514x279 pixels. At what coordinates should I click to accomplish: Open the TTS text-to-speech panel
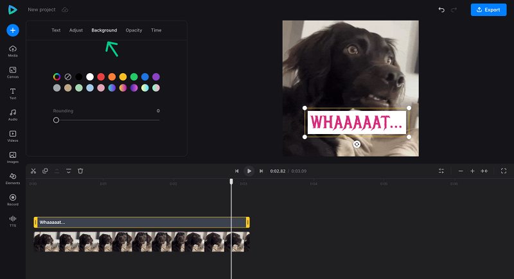(x=13, y=221)
